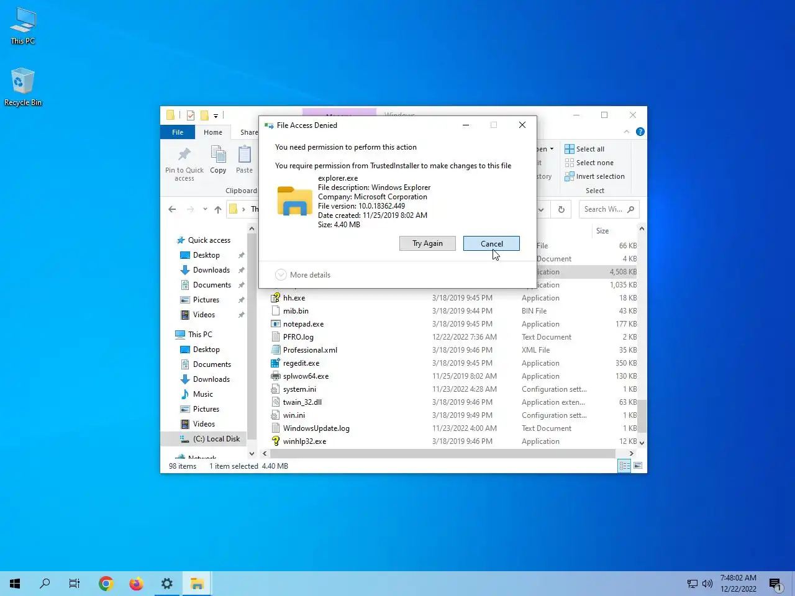Open the Windows Start menu
The width and height of the screenshot is (795, 596).
(15, 584)
